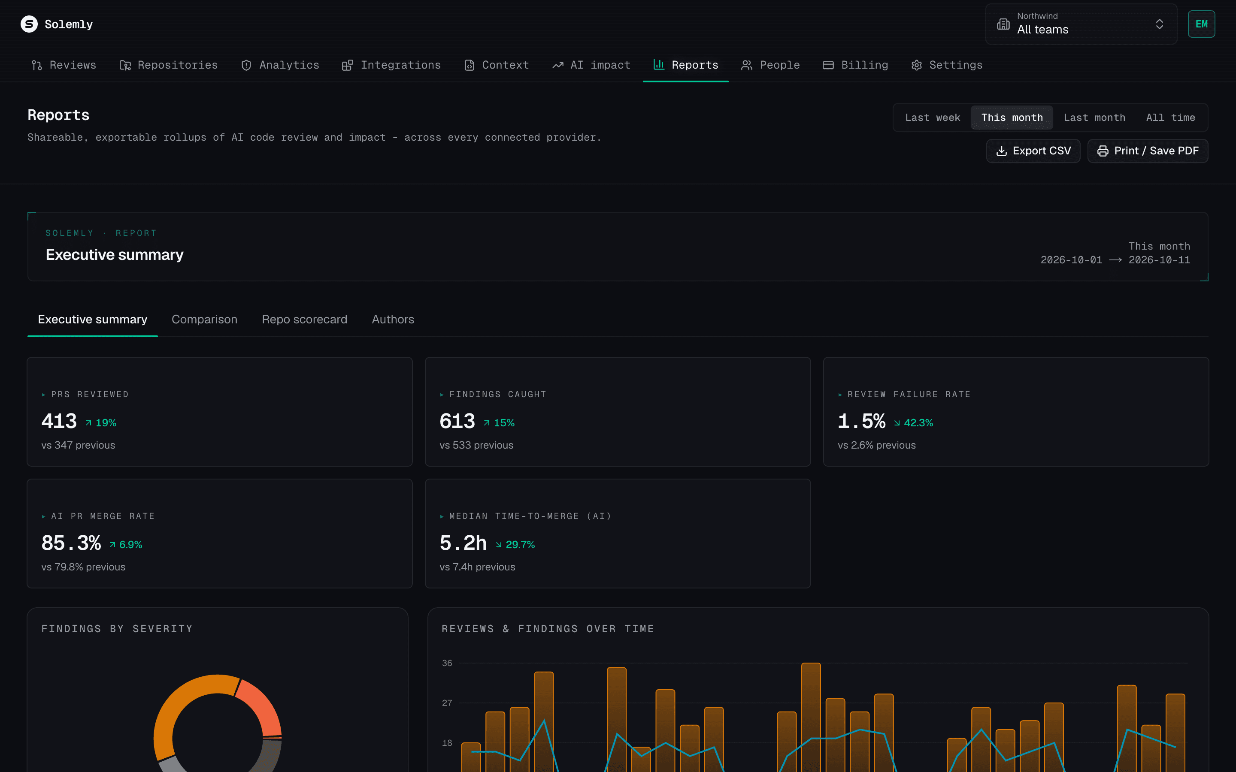Click the Context file icon
Viewport: 1236px width, 772px height.
pos(469,65)
